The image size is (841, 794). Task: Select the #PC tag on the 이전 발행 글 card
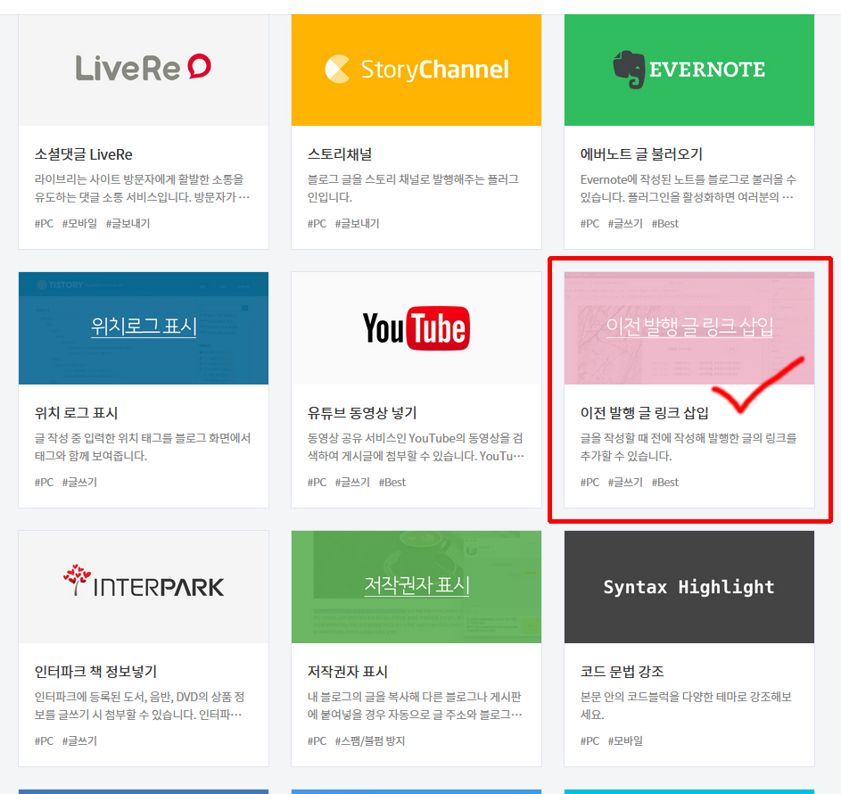click(x=590, y=482)
